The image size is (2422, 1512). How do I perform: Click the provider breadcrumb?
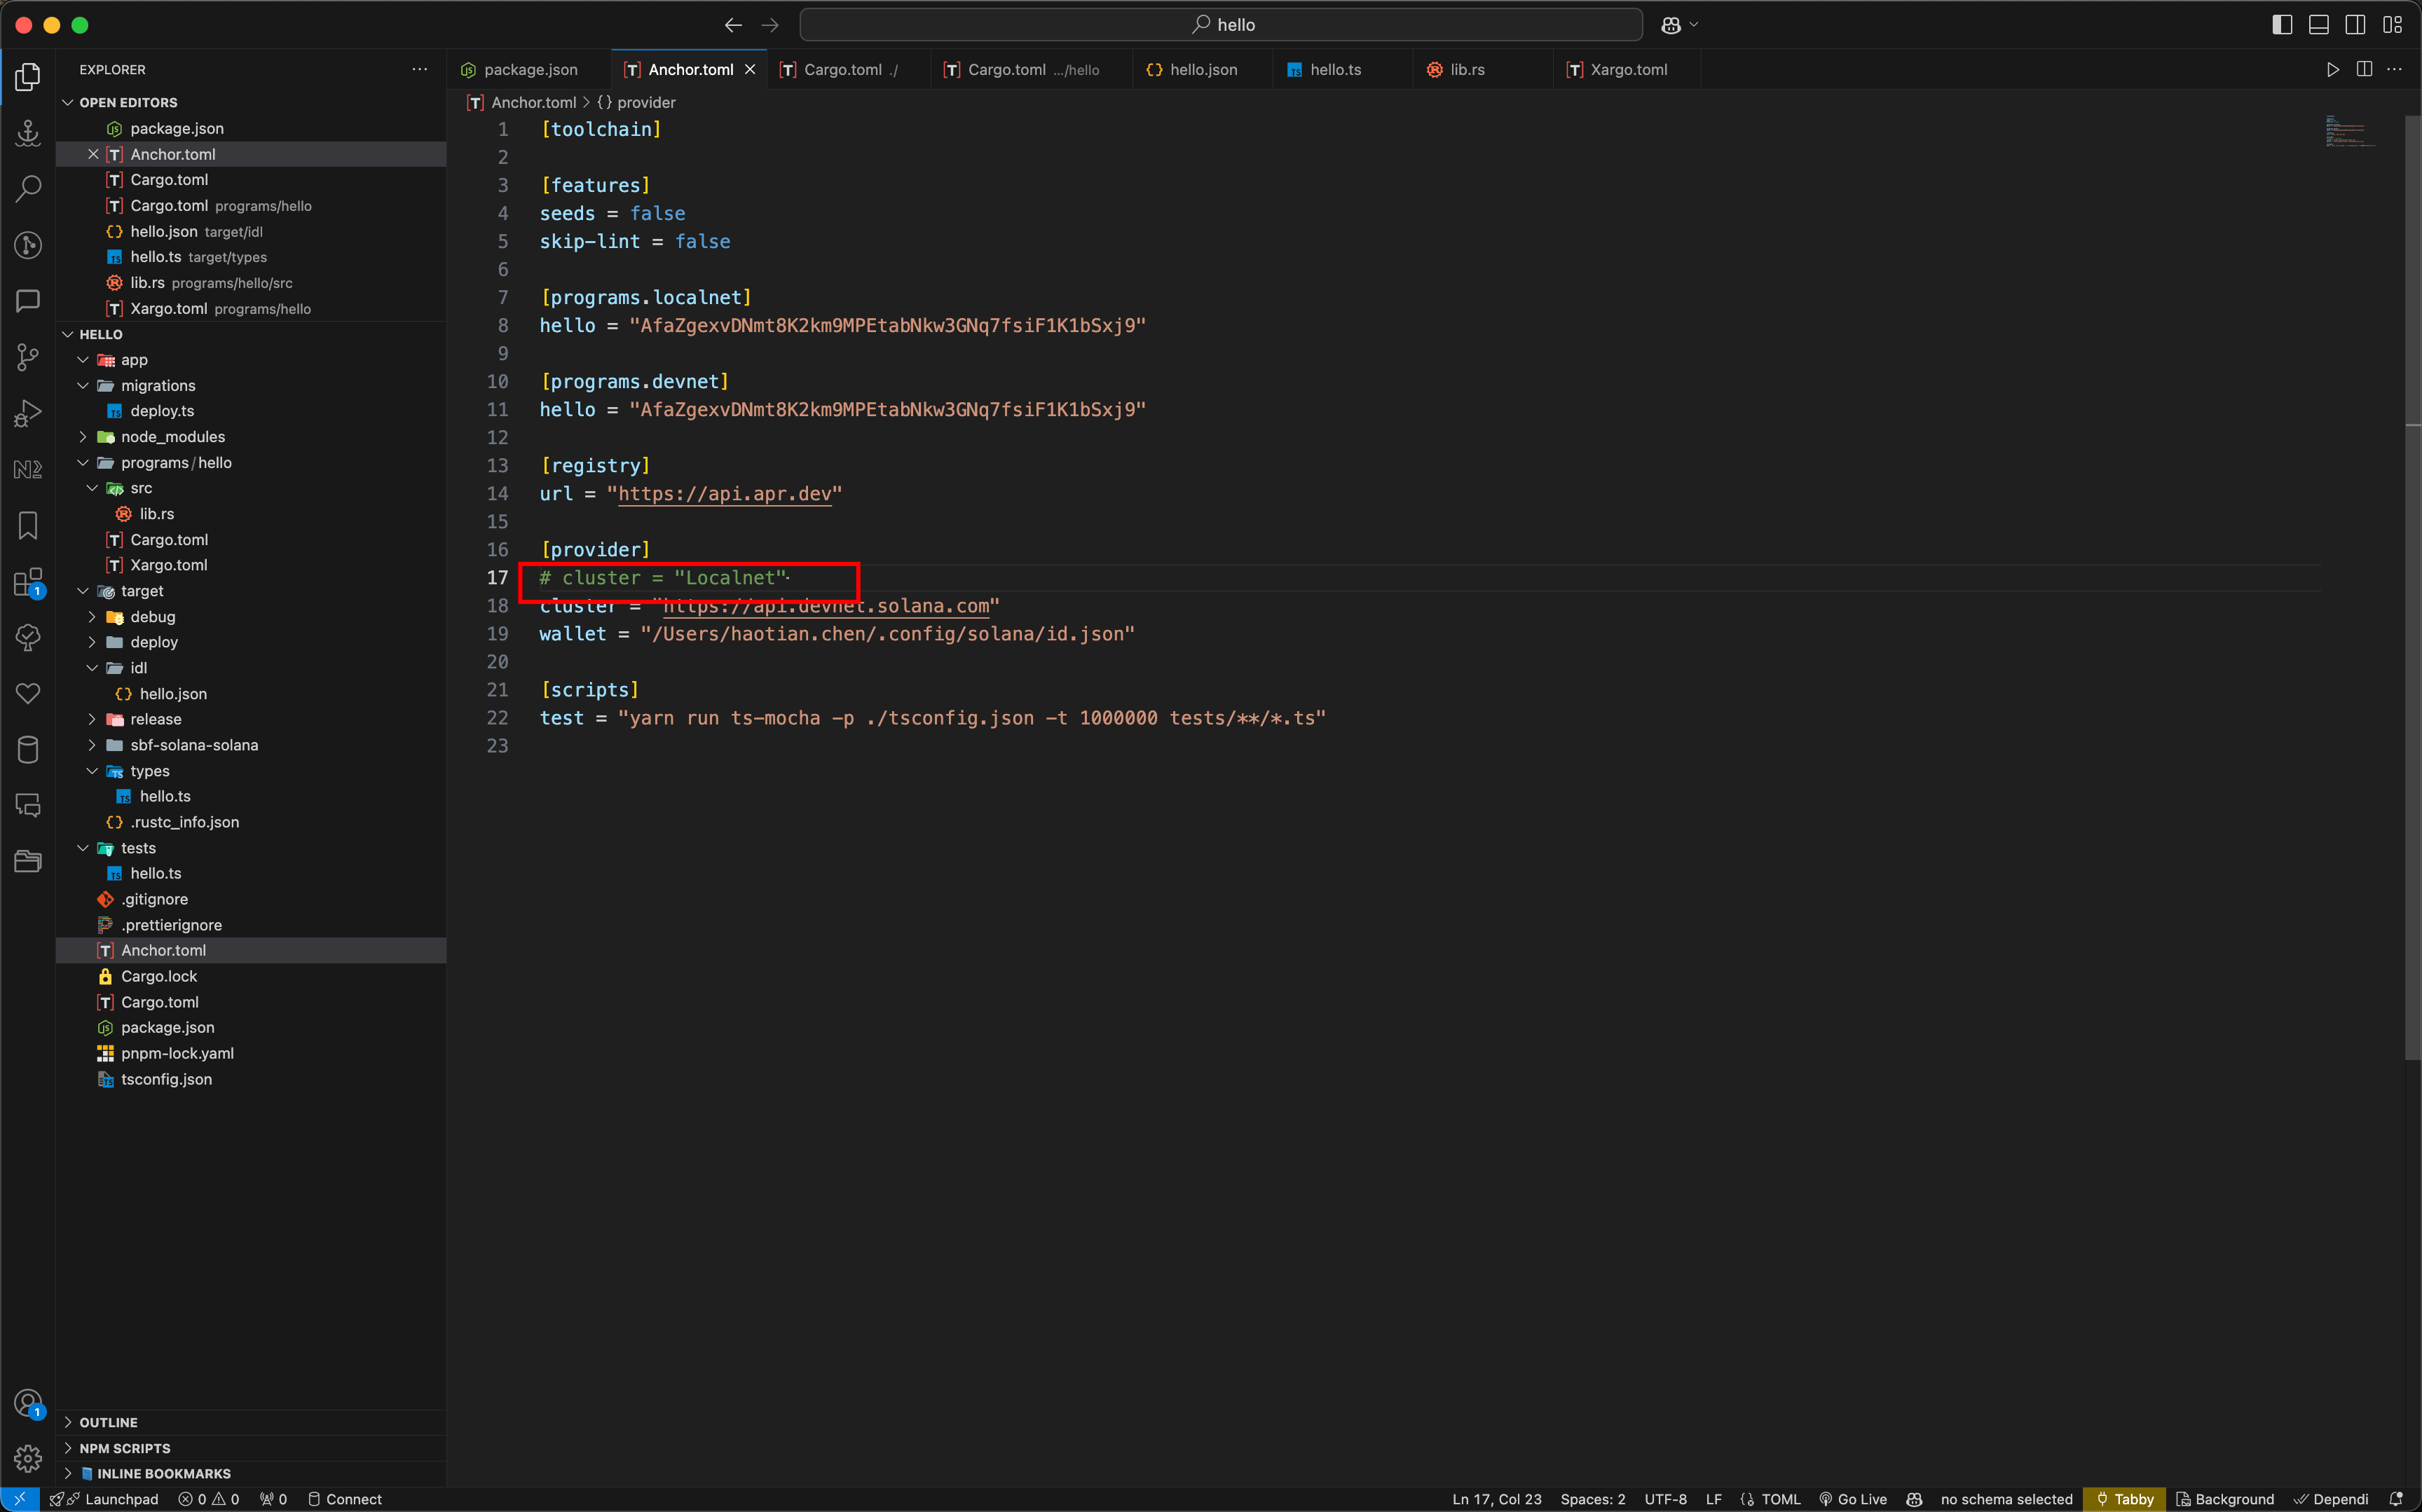[x=637, y=102]
